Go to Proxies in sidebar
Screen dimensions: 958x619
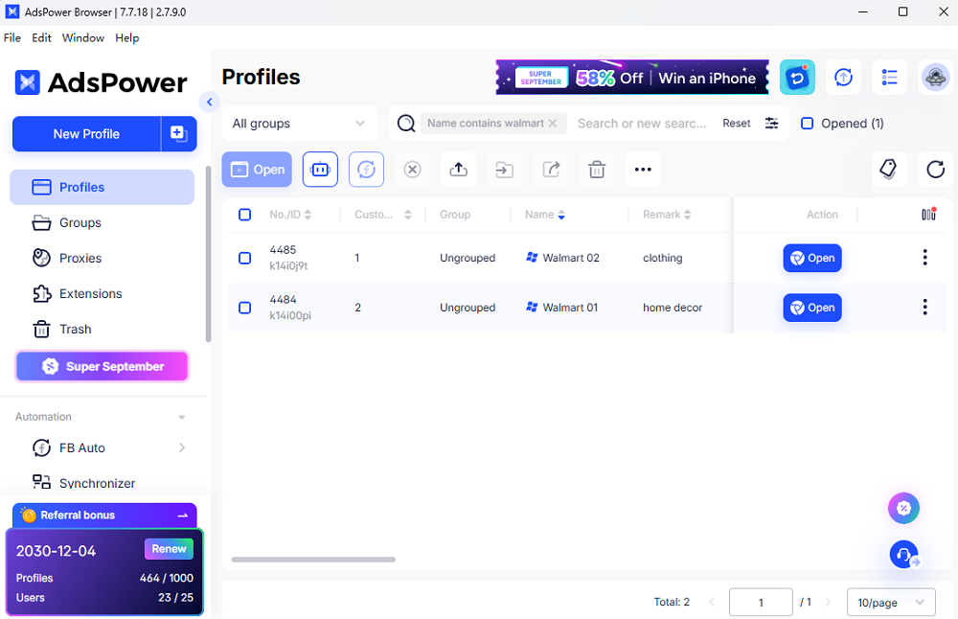pyautogui.click(x=103, y=259)
